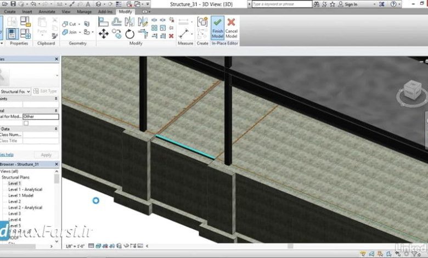Click the Create Group icon
The width and height of the screenshot is (428, 258).
[202, 22]
